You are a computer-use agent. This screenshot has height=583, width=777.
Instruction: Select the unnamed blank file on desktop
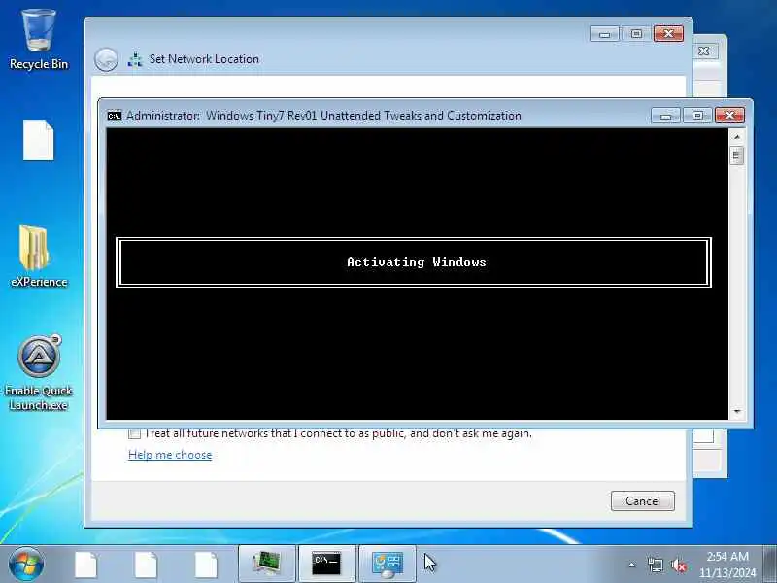[x=38, y=141]
